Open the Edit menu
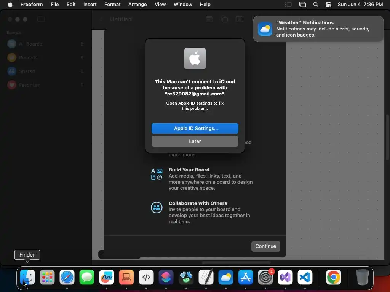 (71, 5)
